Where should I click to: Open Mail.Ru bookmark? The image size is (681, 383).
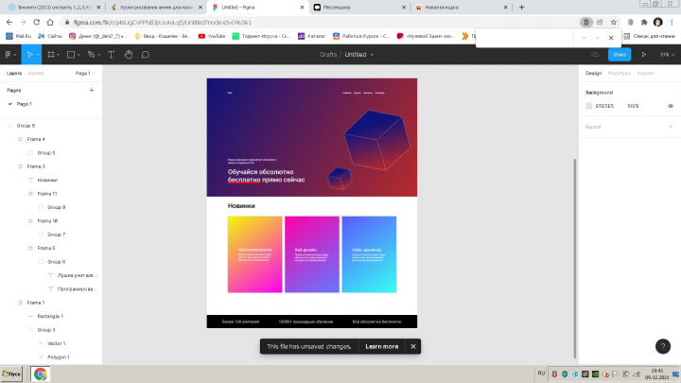[19, 37]
